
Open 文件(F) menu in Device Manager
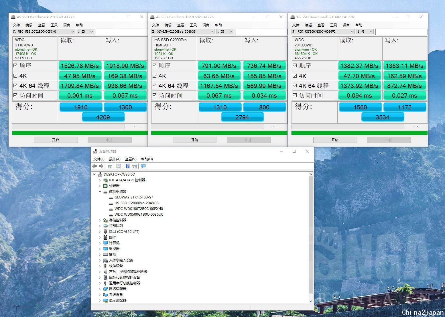tap(99, 159)
